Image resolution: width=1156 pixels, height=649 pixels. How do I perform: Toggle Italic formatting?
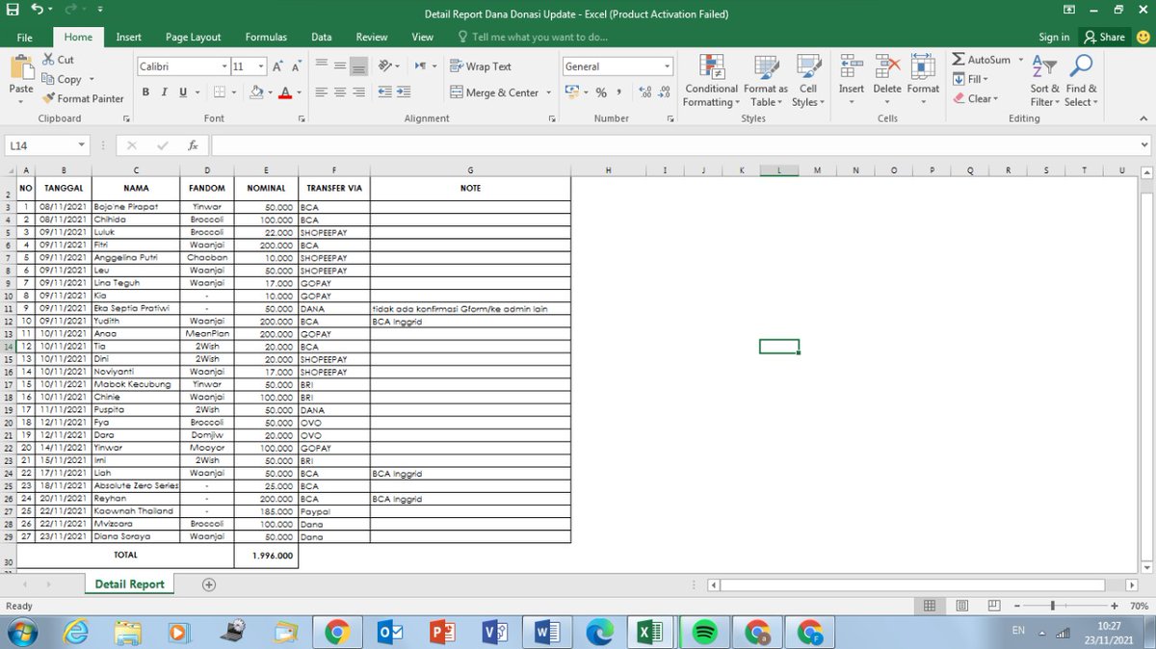coord(165,92)
